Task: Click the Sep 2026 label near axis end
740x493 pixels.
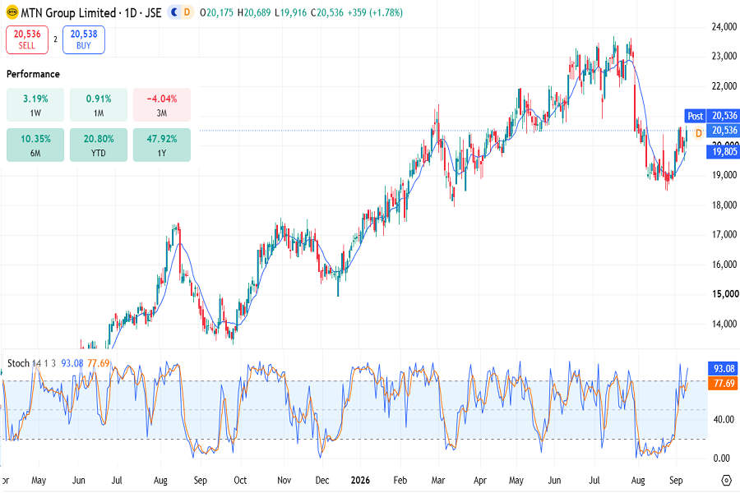Action: click(x=676, y=480)
